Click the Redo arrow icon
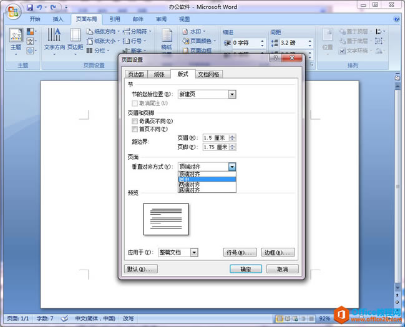Viewport: 405px width, 327px height. pos(53,7)
